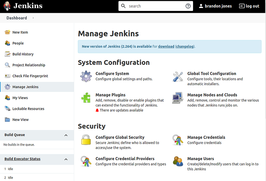266x181 pixels.
Task: Click the Global Tool Configuration tools icon
Action: [x=178, y=76]
